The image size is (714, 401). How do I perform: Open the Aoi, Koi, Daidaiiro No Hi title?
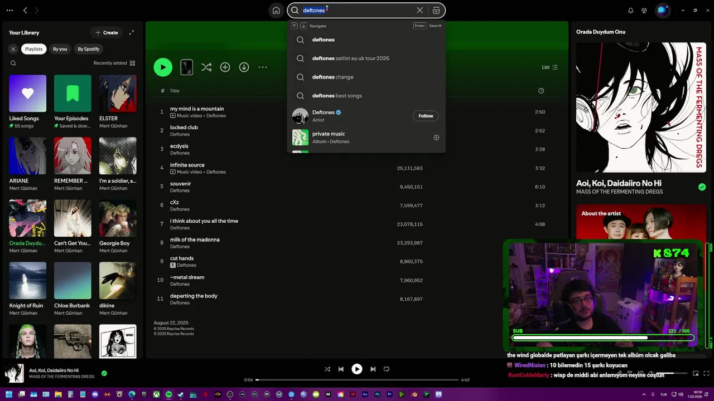619,183
